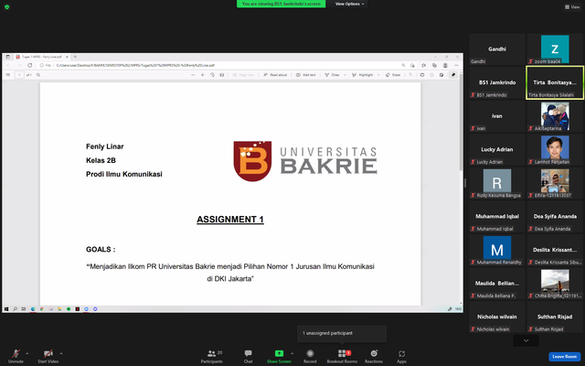This screenshot has height=366, width=585.
Task: Expand the Draw tool options arrow
Action: (x=345, y=75)
